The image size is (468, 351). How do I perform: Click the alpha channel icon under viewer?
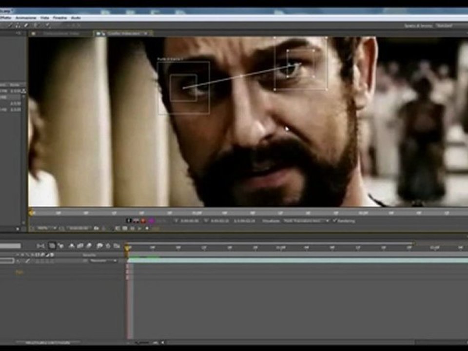pyautogui.click(x=129, y=220)
